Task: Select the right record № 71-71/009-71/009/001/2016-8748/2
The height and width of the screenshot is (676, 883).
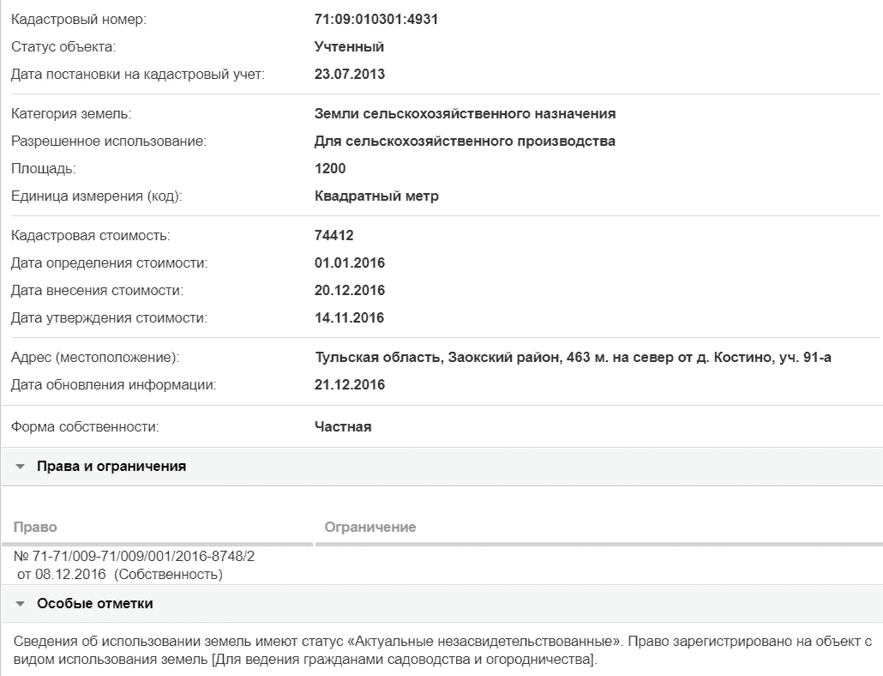Action: (134, 557)
